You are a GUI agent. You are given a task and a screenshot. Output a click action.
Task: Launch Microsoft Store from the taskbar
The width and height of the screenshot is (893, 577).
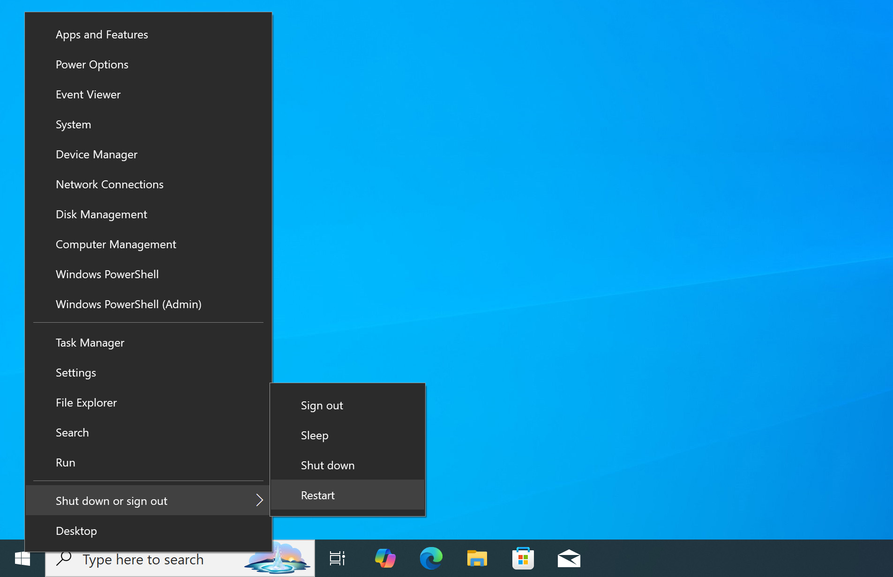coord(523,559)
